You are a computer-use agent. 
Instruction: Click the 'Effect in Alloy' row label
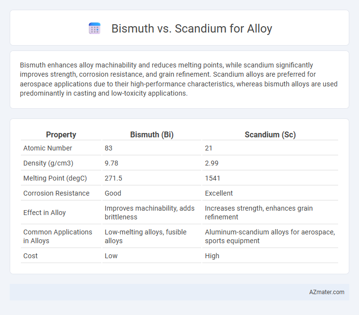(45, 213)
